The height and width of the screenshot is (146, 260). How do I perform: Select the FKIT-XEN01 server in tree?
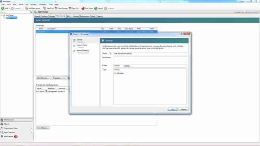(x=13, y=18)
